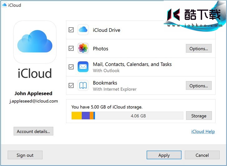Toggle the Bookmarks checkbox
Viewport: 227px width, 166px height.
[x=71, y=85]
